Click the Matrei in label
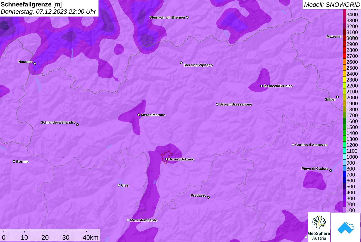Screen dimensions: 361x242 (x=334, y=36)
